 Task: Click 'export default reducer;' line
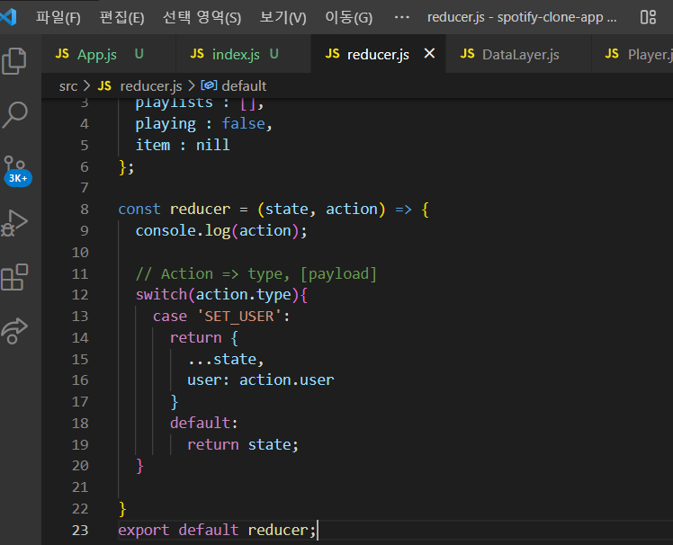coord(217,531)
